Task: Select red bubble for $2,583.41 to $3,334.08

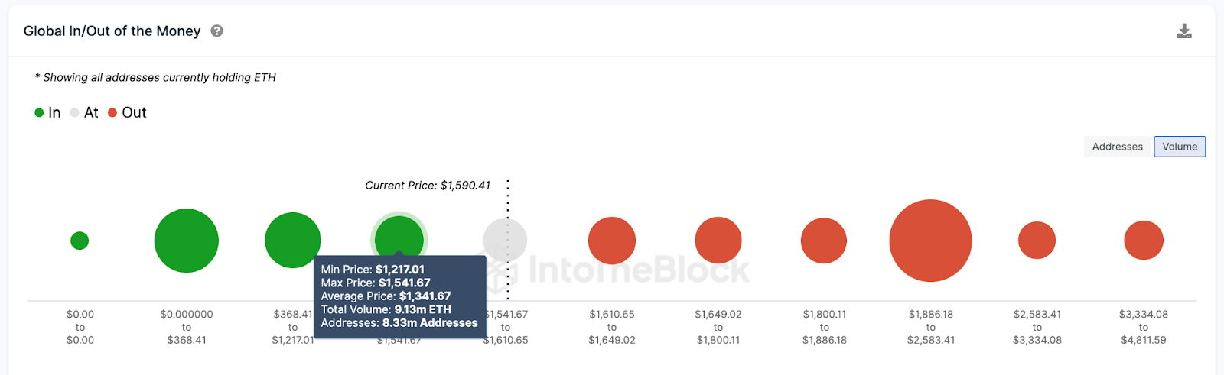Action: coord(1037,241)
